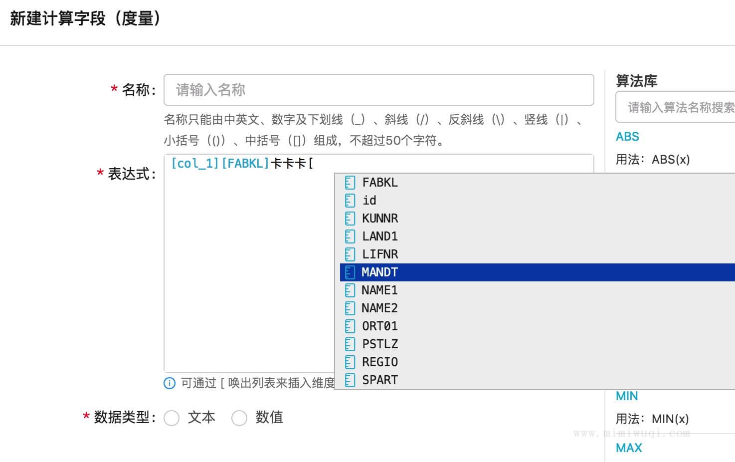Open the ABS function link
Screen dimensions: 735x462
click(x=627, y=137)
